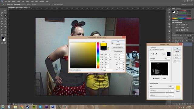Viewport: 194px width, 109px height.
Task: Select the Paint Bucket tool
Action: click(x=5, y=24)
